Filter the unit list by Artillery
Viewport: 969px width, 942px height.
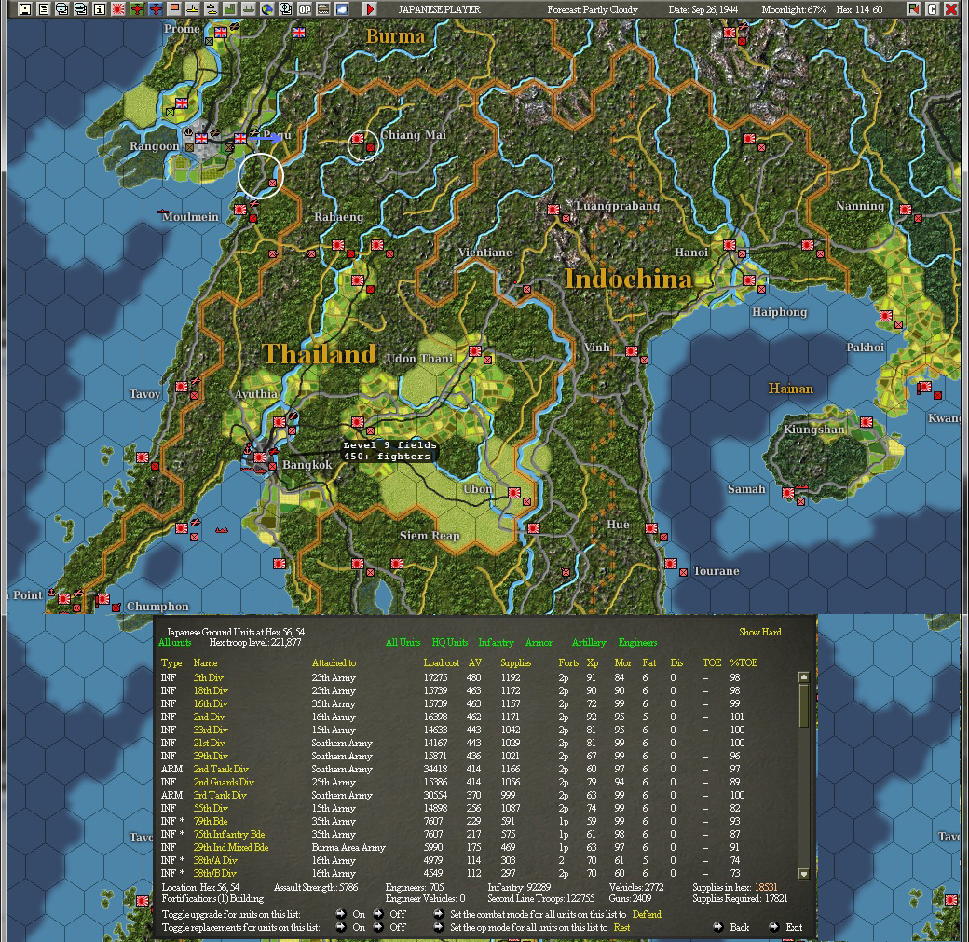pyautogui.click(x=588, y=642)
